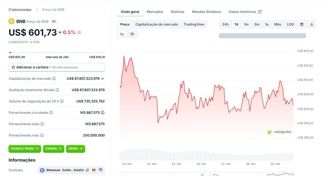Open info icon for Fornecimento total
This screenshot has width=326, height=176.
(42, 124)
